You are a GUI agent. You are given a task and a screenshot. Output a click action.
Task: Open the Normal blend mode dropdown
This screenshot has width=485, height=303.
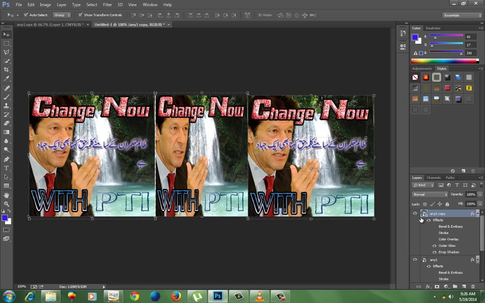pos(430,194)
